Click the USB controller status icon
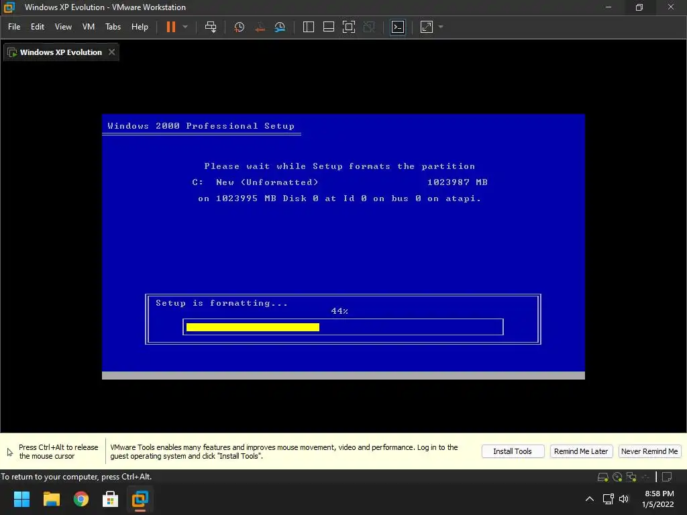Screen dimensions: 687x515 pos(645,477)
